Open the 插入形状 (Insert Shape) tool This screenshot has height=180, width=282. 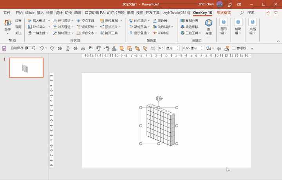click(37, 21)
